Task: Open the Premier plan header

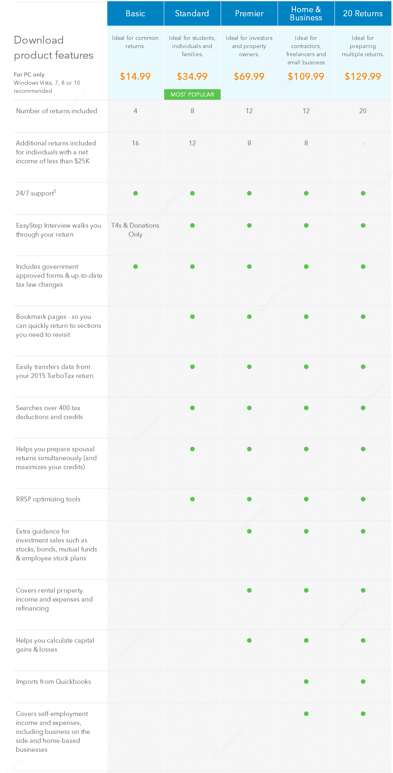Action: 249,13
